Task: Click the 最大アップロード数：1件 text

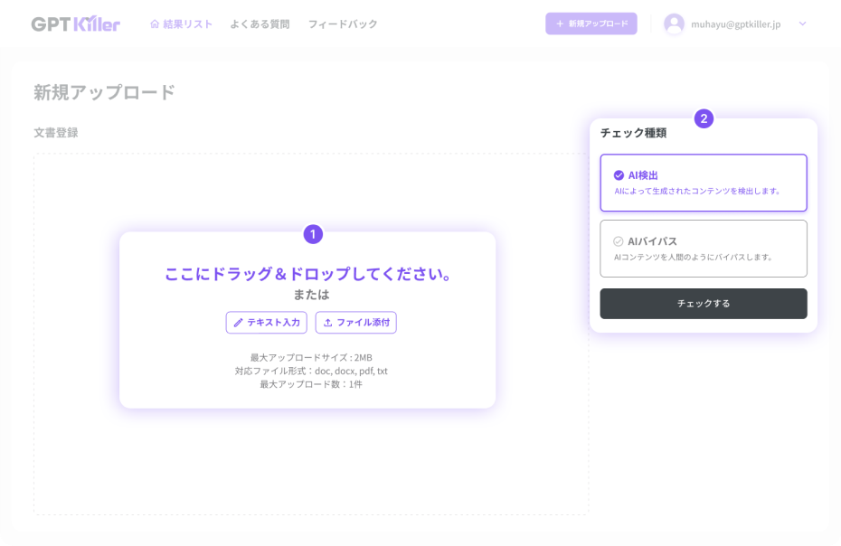Action: click(x=311, y=384)
